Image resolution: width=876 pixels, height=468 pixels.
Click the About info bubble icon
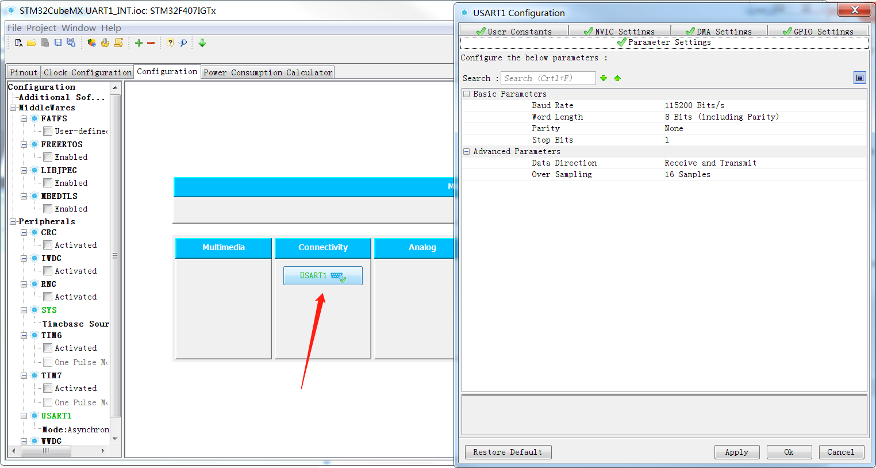(183, 43)
